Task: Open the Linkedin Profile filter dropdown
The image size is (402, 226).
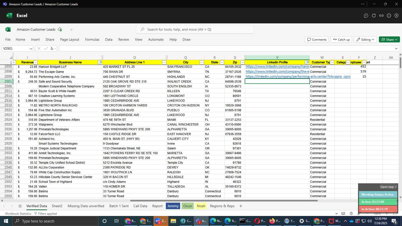Action: click(307, 62)
